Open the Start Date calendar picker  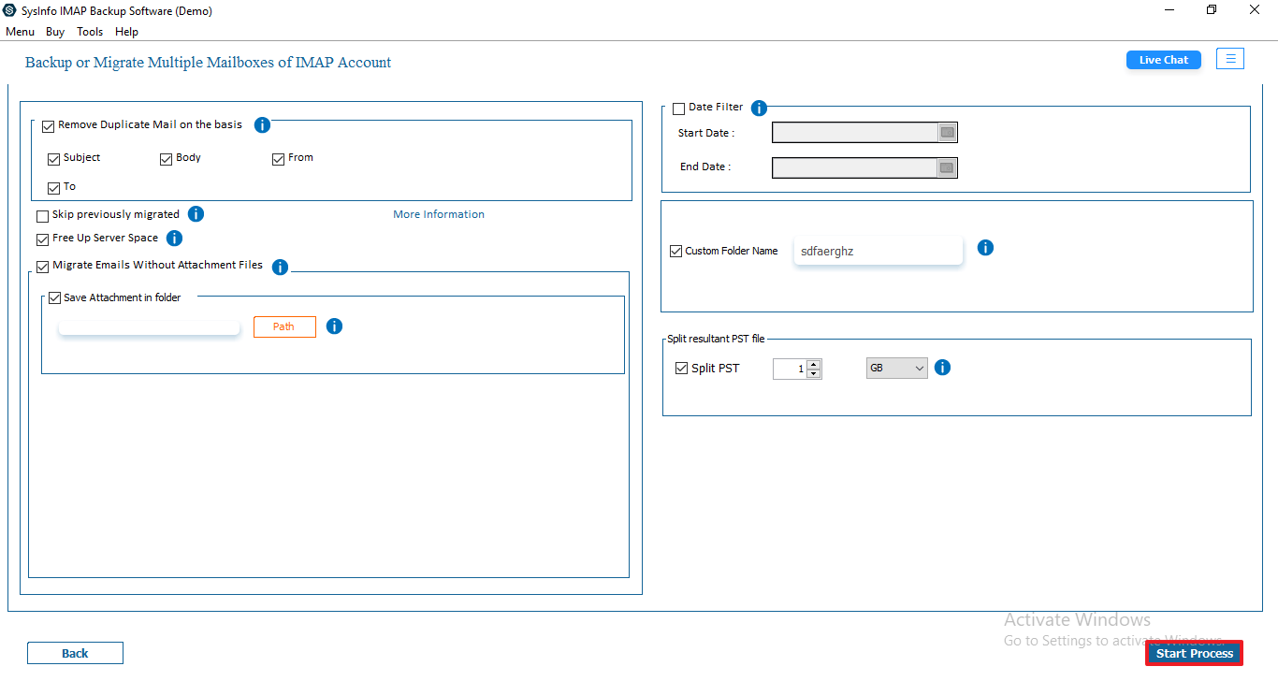coord(947,133)
